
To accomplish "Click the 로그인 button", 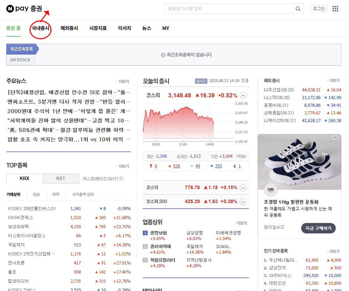I will click(x=319, y=8).
